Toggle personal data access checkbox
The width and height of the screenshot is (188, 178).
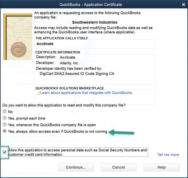[x=5, y=152]
